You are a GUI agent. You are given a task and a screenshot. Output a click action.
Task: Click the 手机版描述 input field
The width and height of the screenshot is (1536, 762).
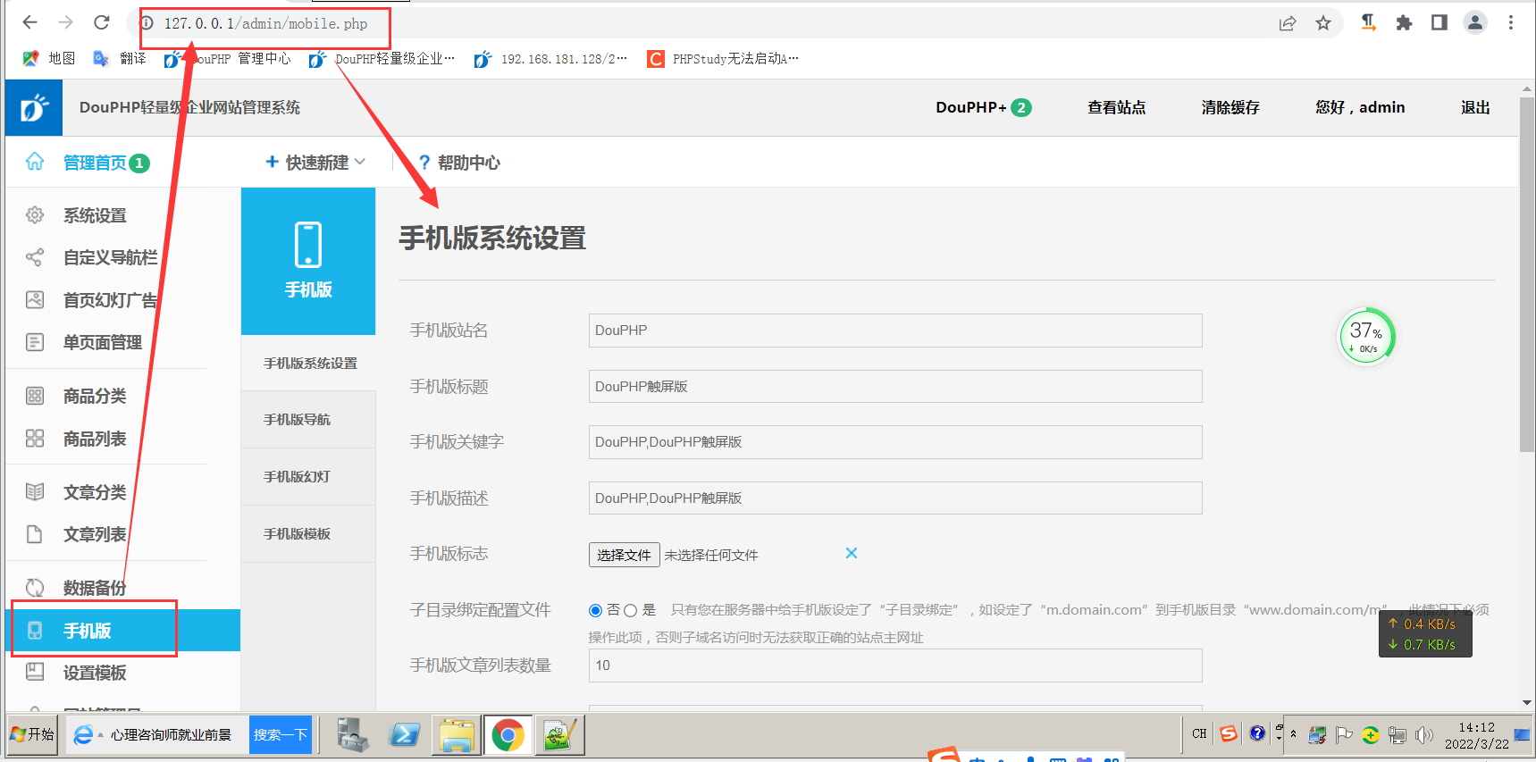tap(895, 498)
